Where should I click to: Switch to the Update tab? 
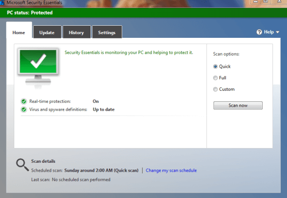point(47,32)
